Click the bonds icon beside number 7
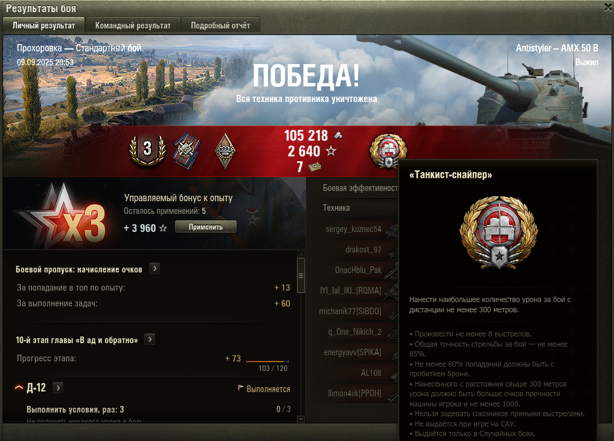This screenshot has height=441, width=614. click(x=315, y=167)
